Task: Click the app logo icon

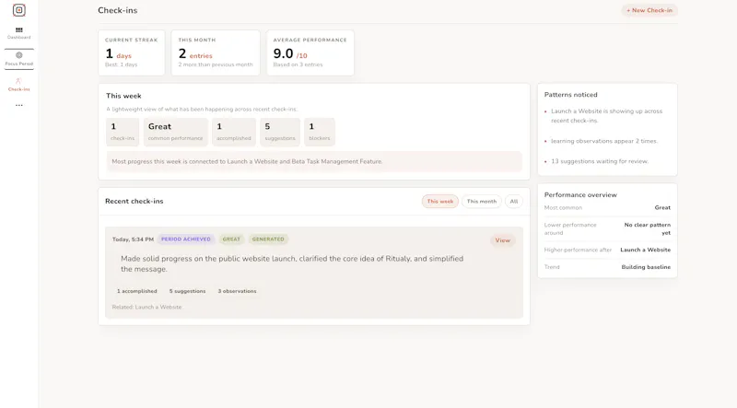Action: tap(18, 10)
